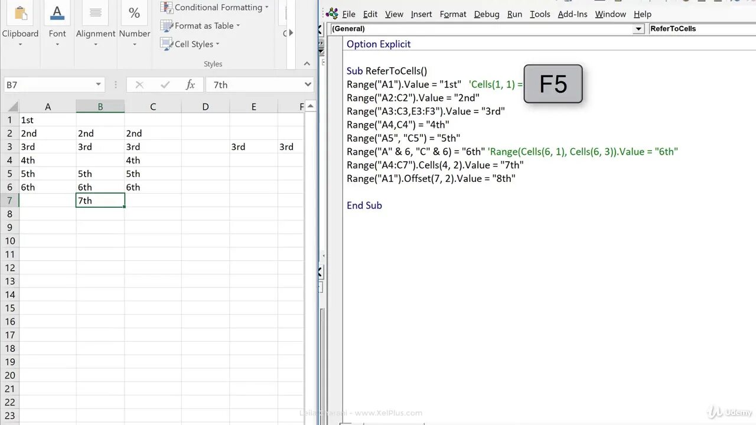
Task: Select column B header
Action: point(100,107)
